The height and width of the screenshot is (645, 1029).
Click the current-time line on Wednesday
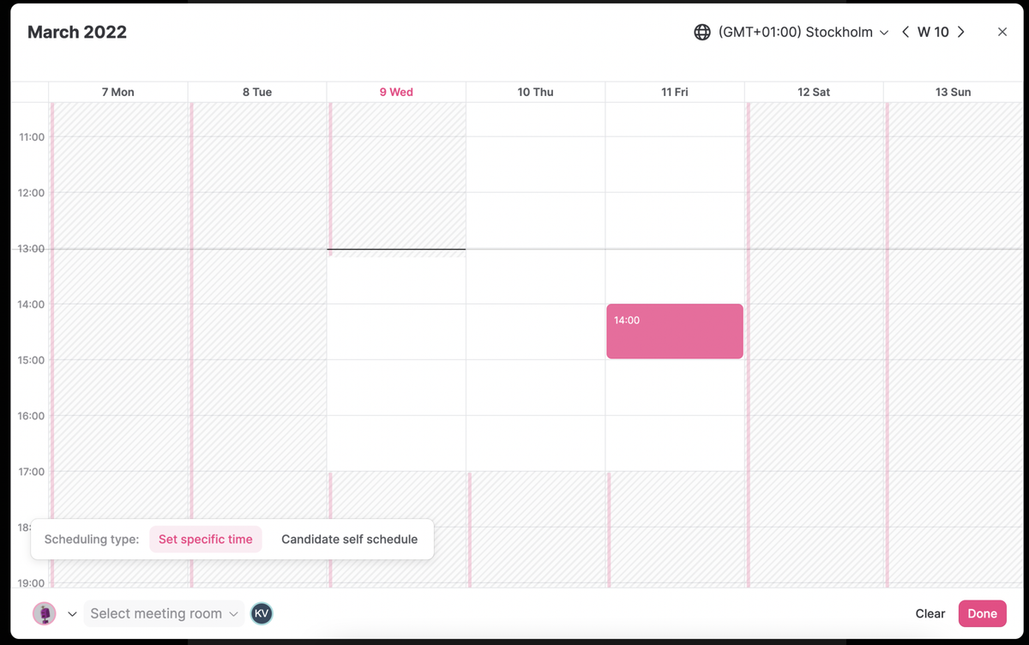[396, 250]
